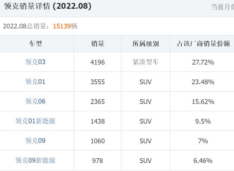
Task: Click the SUV cell in 领克09新能源 row
Action: pos(146,161)
